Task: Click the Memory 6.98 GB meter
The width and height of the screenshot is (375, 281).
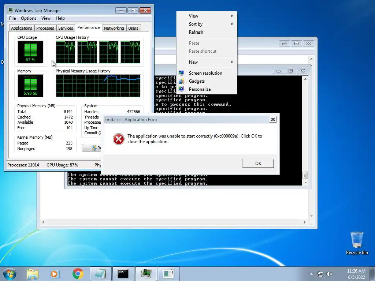Action: (x=30, y=86)
